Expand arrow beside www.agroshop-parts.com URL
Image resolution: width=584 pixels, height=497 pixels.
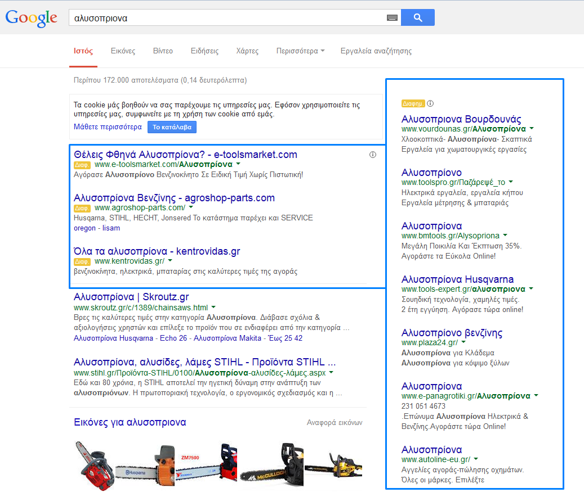click(x=191, y=207)
